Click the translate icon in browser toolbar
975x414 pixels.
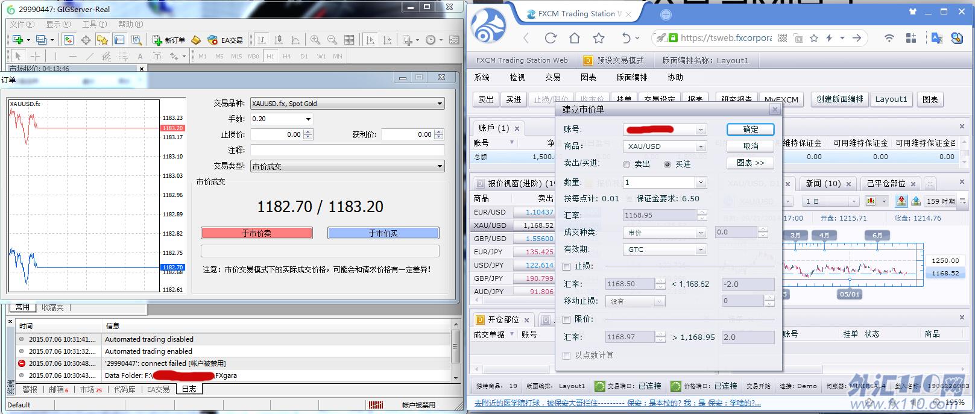coord(936,38)
